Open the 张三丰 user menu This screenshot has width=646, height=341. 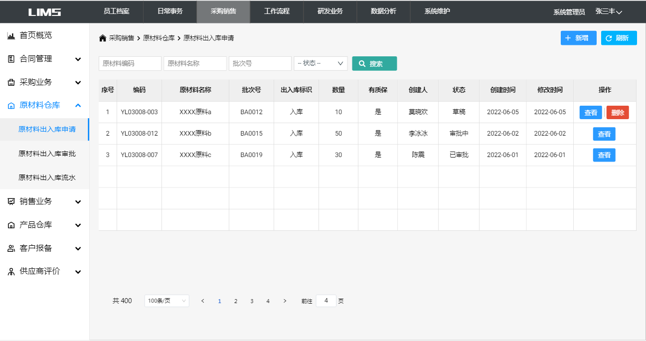pos(609,11)
